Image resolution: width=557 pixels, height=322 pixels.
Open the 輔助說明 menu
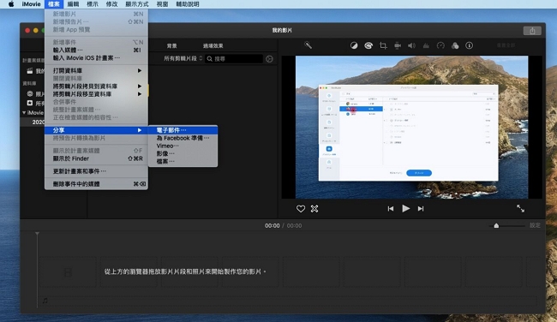188,4
